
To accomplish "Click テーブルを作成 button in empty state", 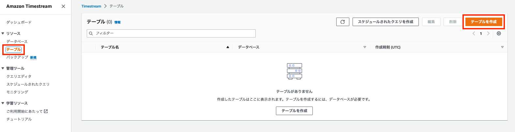I will (294, 111).
